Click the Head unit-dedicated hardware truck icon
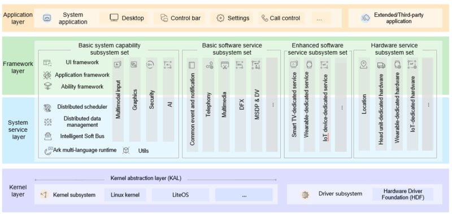Image resolution: width=452 pixels, height=214 pixels. click(381, 65)
